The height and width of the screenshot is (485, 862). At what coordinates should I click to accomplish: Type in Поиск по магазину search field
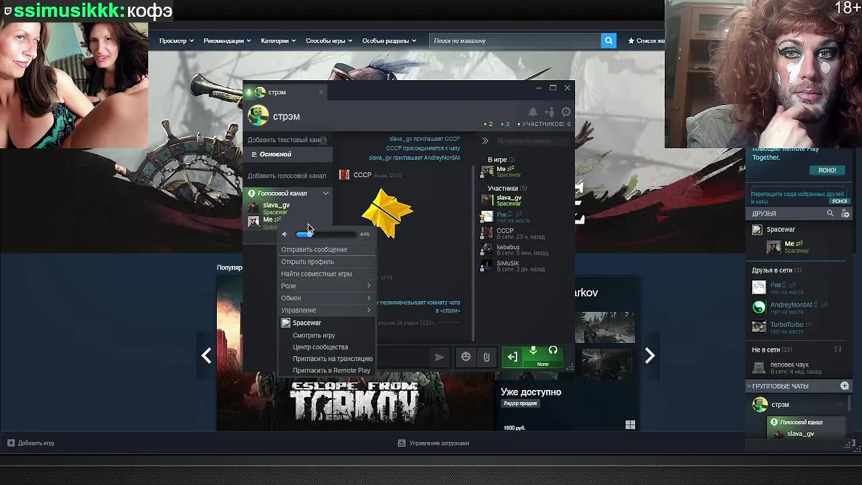tap(515, 41)
